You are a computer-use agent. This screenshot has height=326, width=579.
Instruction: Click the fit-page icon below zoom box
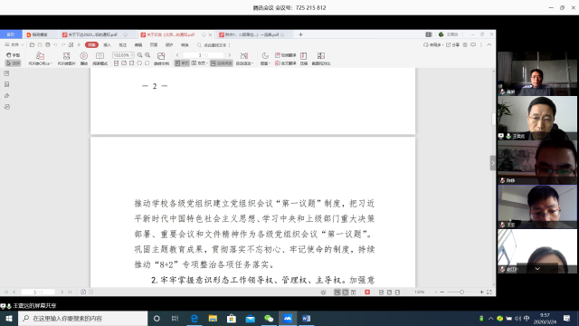tap(124, 63)
